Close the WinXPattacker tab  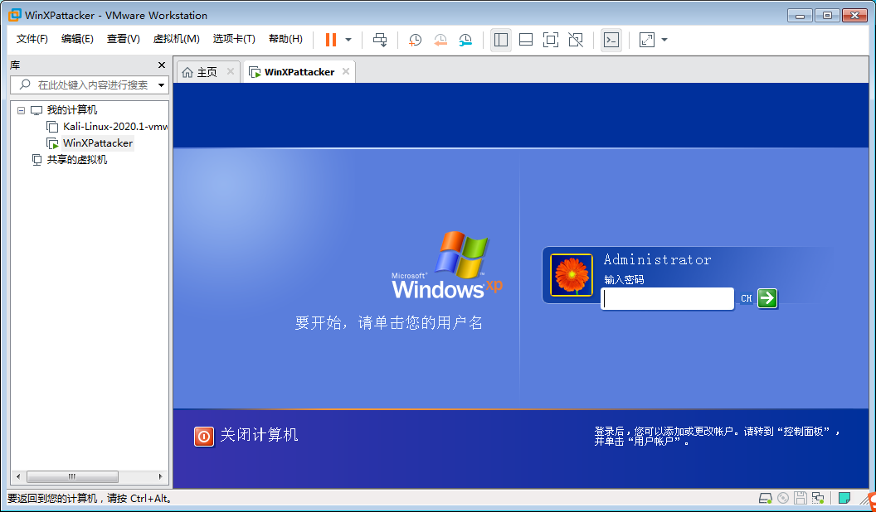tap(346, 71)
